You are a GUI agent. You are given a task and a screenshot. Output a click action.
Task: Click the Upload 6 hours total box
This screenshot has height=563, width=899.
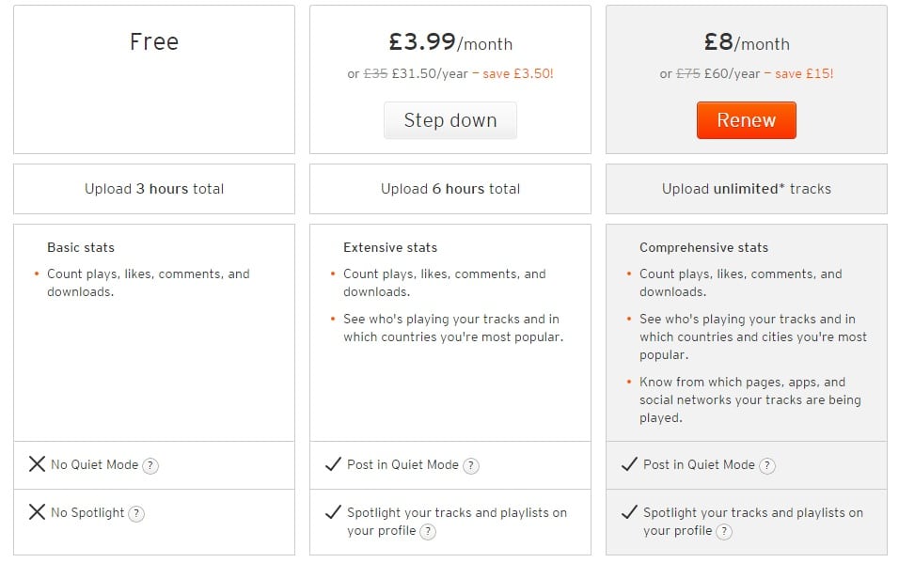click(450, 189)
